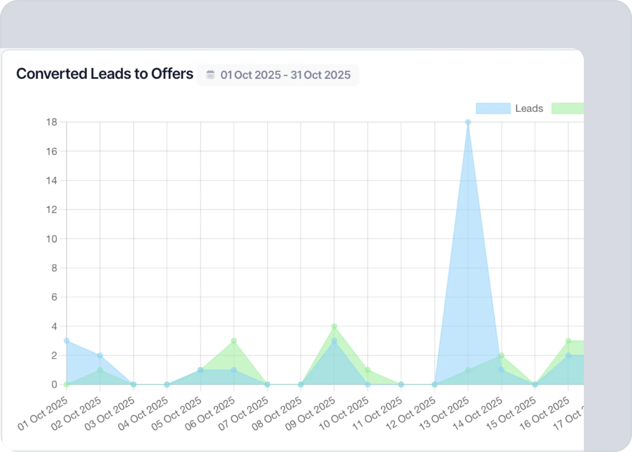Viewport: 632px width, 452px height.
Task: Select the green point on 01 Oct
Action: [67, 385]
